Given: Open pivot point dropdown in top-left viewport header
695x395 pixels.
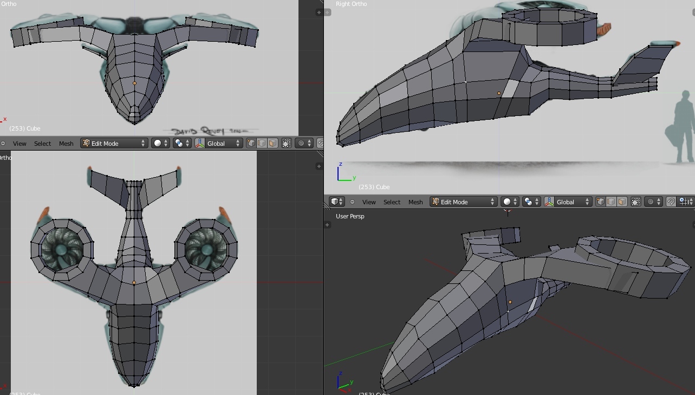Looking at the screenshot, I should (181, 143).
